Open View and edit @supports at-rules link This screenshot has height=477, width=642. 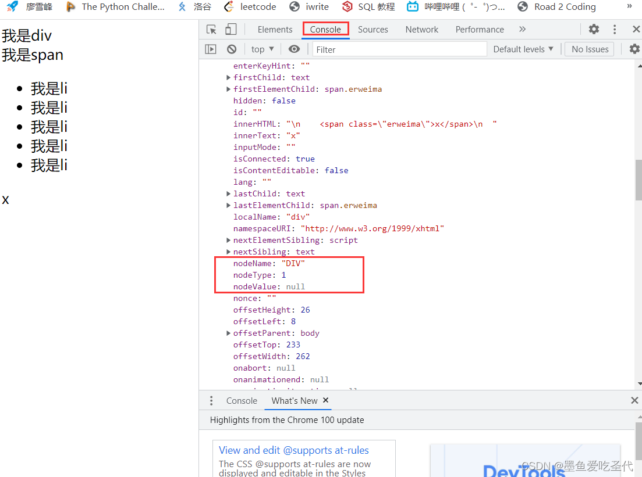click(x=293, y=450)
